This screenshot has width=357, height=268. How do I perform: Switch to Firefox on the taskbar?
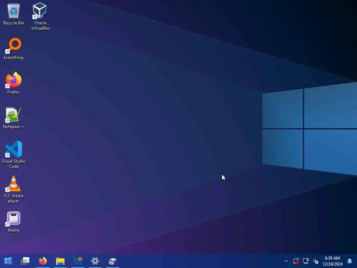click(43, 261)
